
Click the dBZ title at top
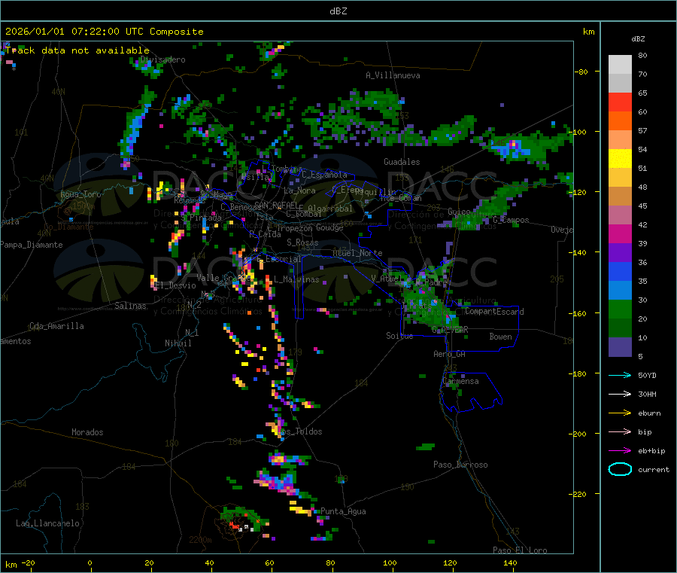click(338, 11)
